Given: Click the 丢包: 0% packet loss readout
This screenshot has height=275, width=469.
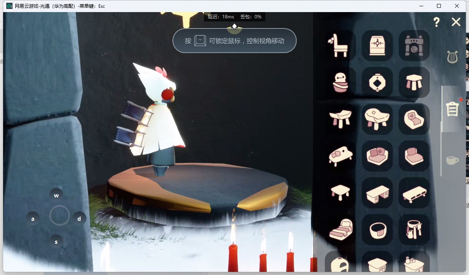Looking at the screenshot, I should pyautogui.click(x=251, y=17).
